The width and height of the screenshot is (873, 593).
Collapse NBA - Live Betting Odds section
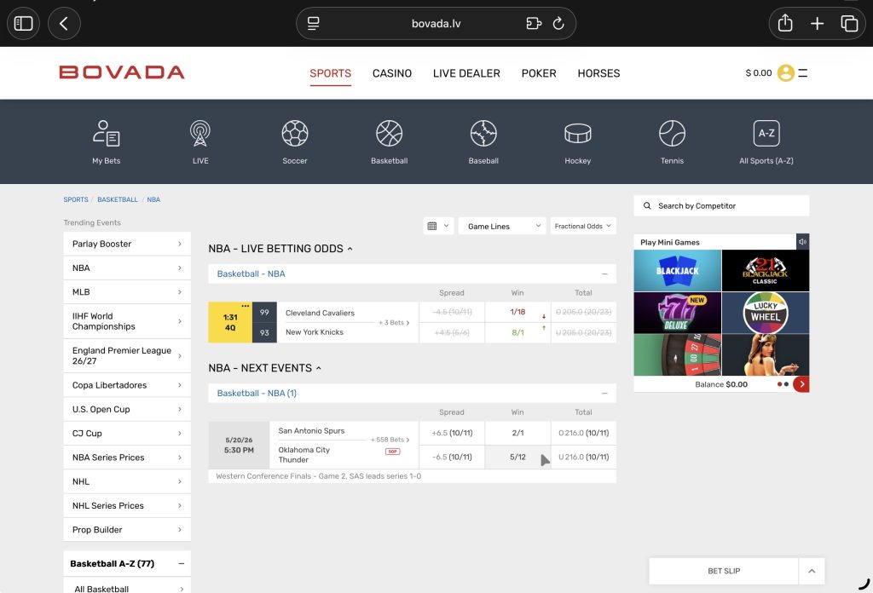350,249
